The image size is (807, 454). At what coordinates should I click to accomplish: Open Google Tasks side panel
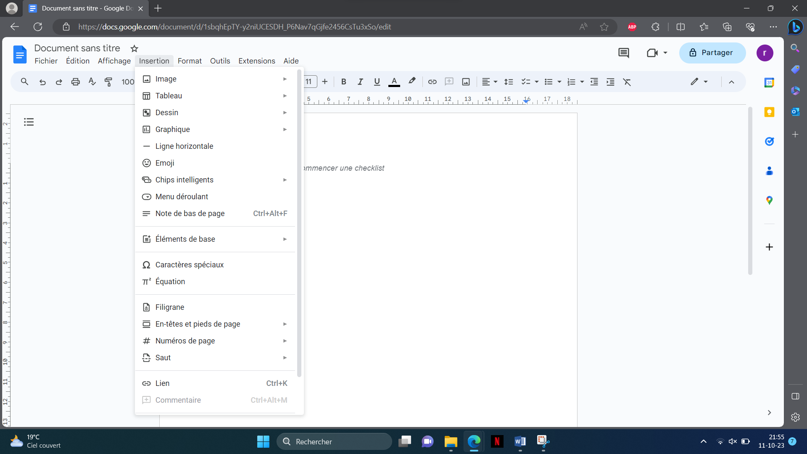tap(769, 141)
